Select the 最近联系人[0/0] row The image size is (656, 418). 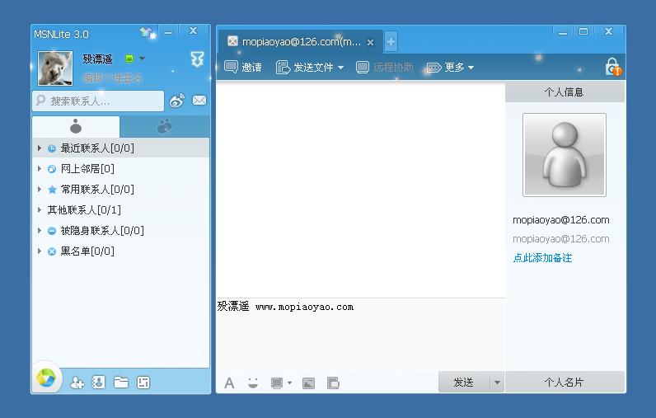click(x=120, y=148)
